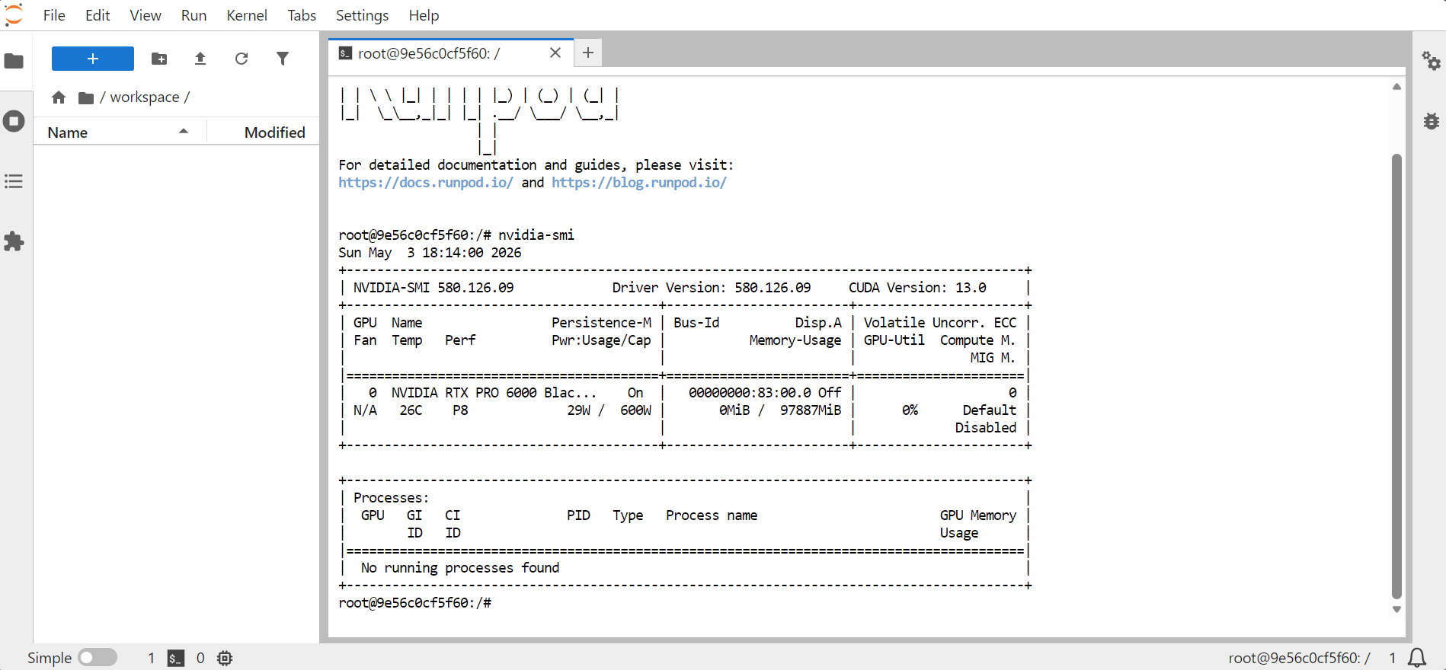Refresh the file browser list

tap(242, 59)
